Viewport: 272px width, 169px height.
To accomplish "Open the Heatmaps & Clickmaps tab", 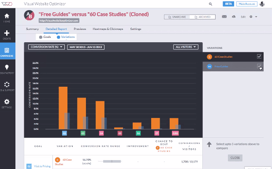I will click(108, 29).
